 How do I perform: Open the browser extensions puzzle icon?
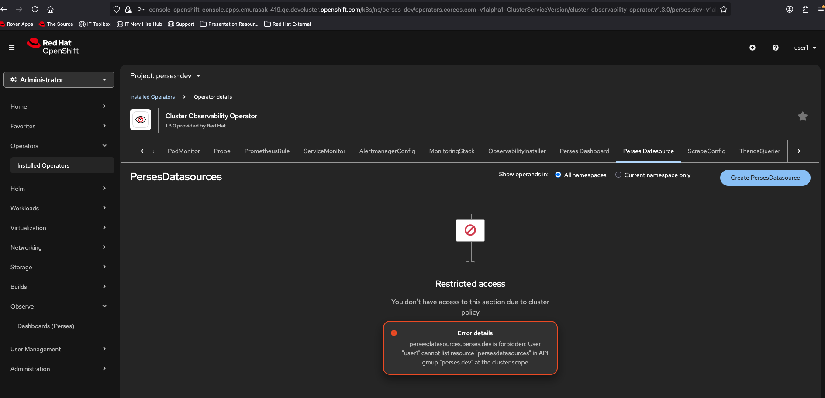point(805,9)
